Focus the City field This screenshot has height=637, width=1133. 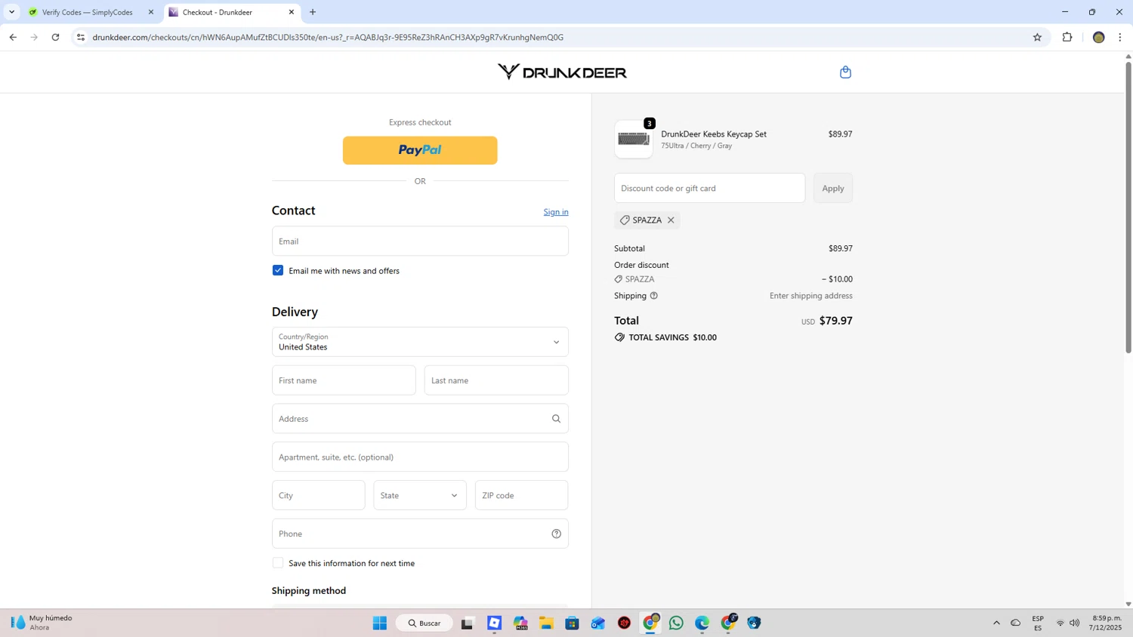coord(319,495)
